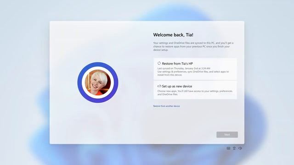Click the restore sync icon beside Tia's HP

pyautogui.click(x=159, y=63)
